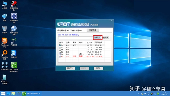Click the 隐藏 label cell
This screenshot has height=96, width=170.
tap(81, 56)
